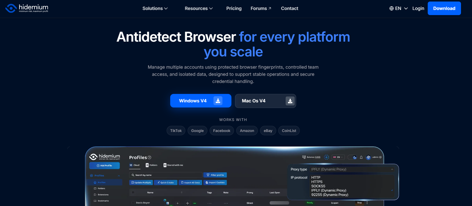This screenshot has height=206, width=472.
Task: Select the Facebook platform chip
Action: pos(222,131)
